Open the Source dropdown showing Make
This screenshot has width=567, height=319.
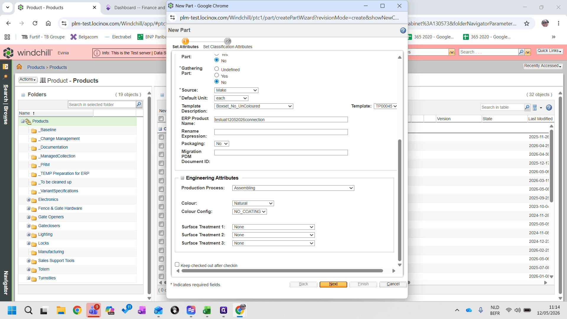(236, 90)
